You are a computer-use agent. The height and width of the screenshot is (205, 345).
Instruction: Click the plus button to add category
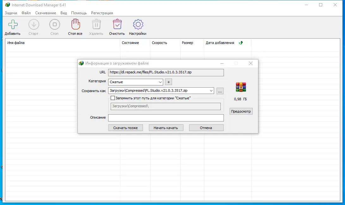[x=169, y=82]
